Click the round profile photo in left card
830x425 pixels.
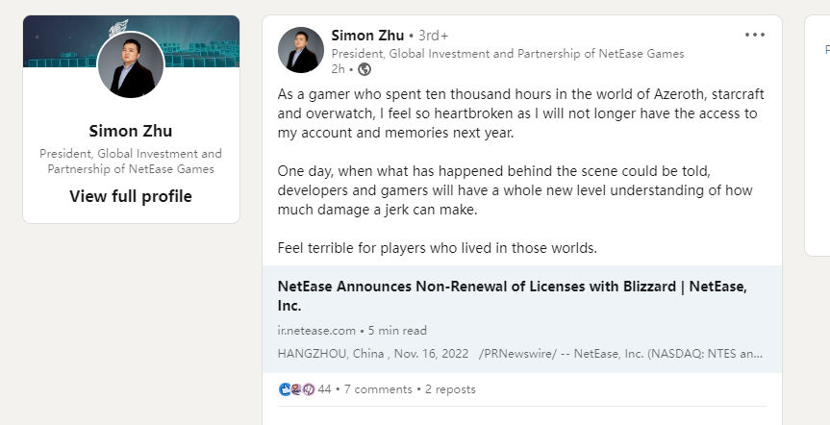[x=131, y=65]
